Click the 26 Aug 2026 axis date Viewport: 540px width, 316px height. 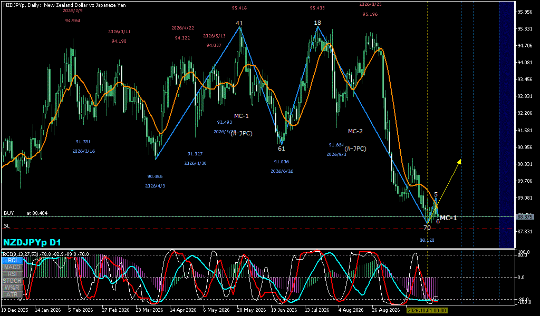(x=385, y=310)
